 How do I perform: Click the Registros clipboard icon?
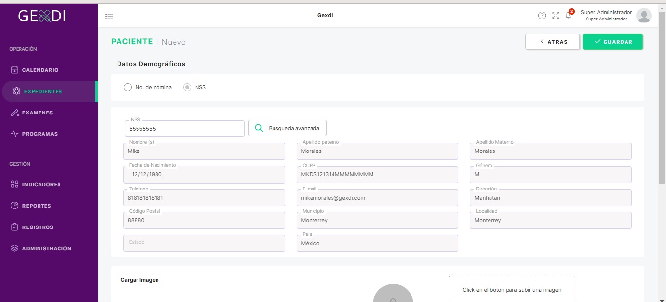15,227
